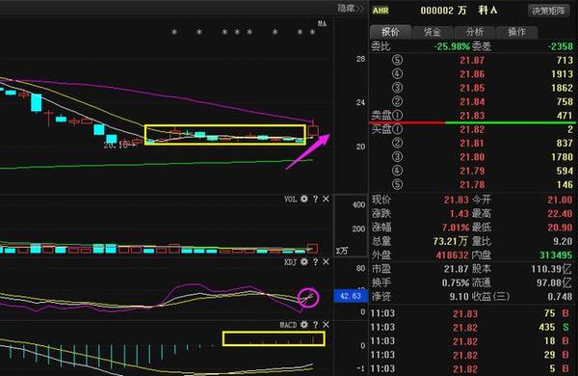578x376 pixels.
Task: Select sell level 5 price 21.87
Action: coord(472,60)
